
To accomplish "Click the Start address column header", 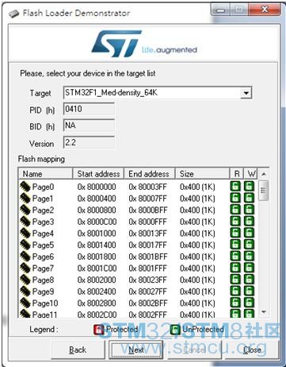I will 98,174.
